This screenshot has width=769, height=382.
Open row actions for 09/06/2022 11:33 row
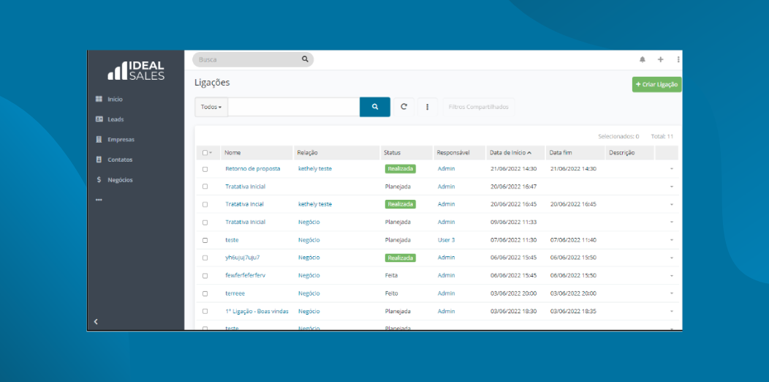[x=671, y=222]
